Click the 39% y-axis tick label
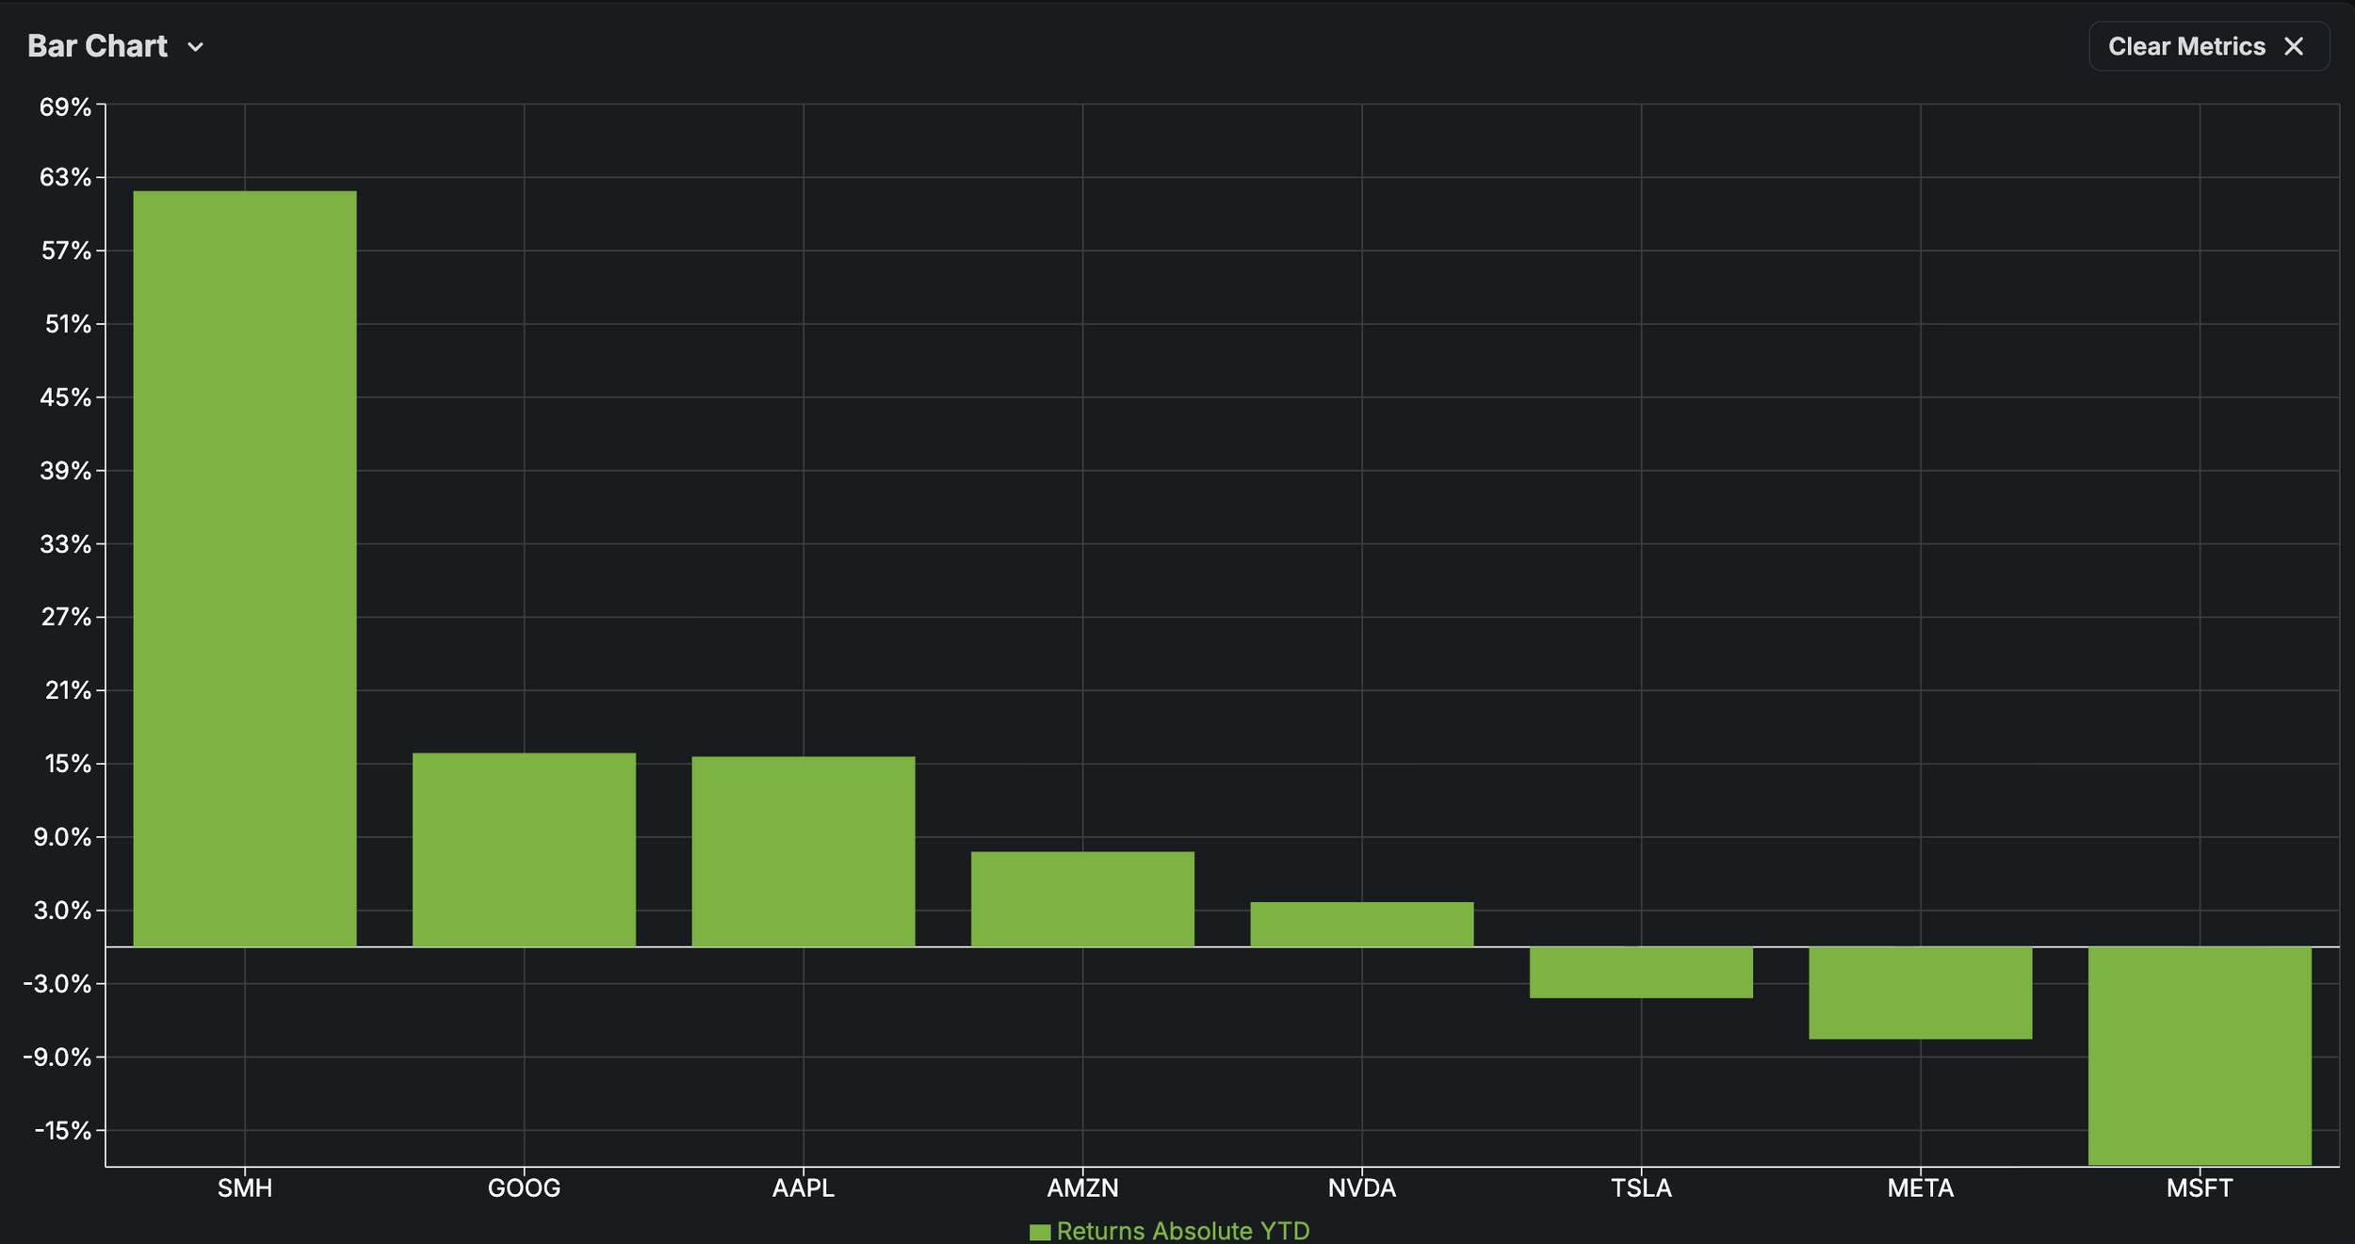The height and width of the screenshot is (1244, 2355). [x=65, y=471]
